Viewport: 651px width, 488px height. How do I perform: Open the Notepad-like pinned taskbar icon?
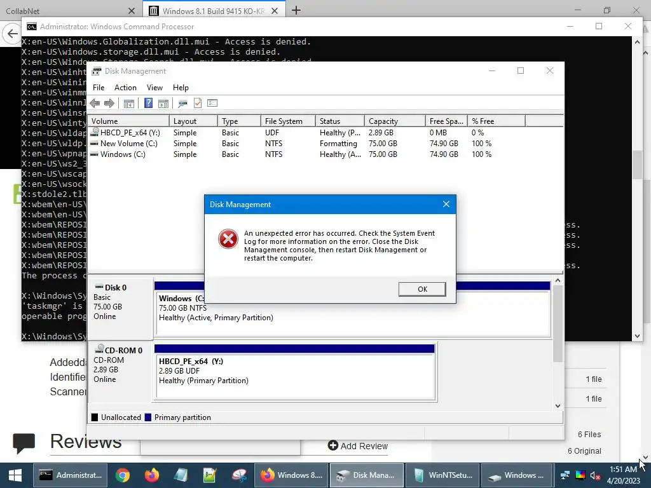tap(181, 475)
